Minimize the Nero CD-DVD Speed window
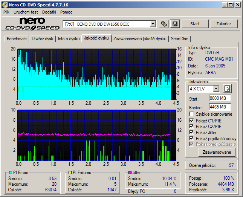Image resolution: width=243 pixels, height=197 pixels. point(225,5)
